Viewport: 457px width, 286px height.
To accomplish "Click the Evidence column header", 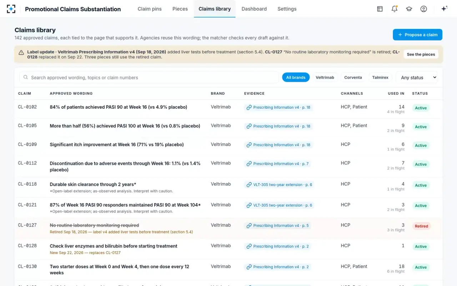I will click(254, 93).
